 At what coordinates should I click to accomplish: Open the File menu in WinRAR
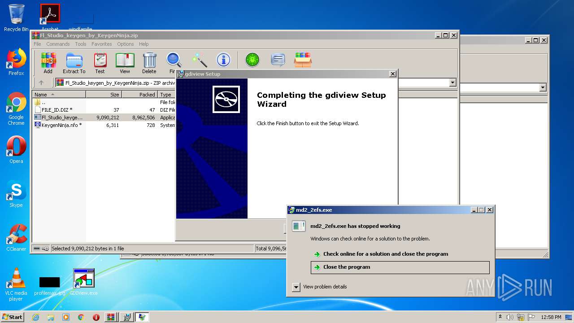tap(37, 44)
